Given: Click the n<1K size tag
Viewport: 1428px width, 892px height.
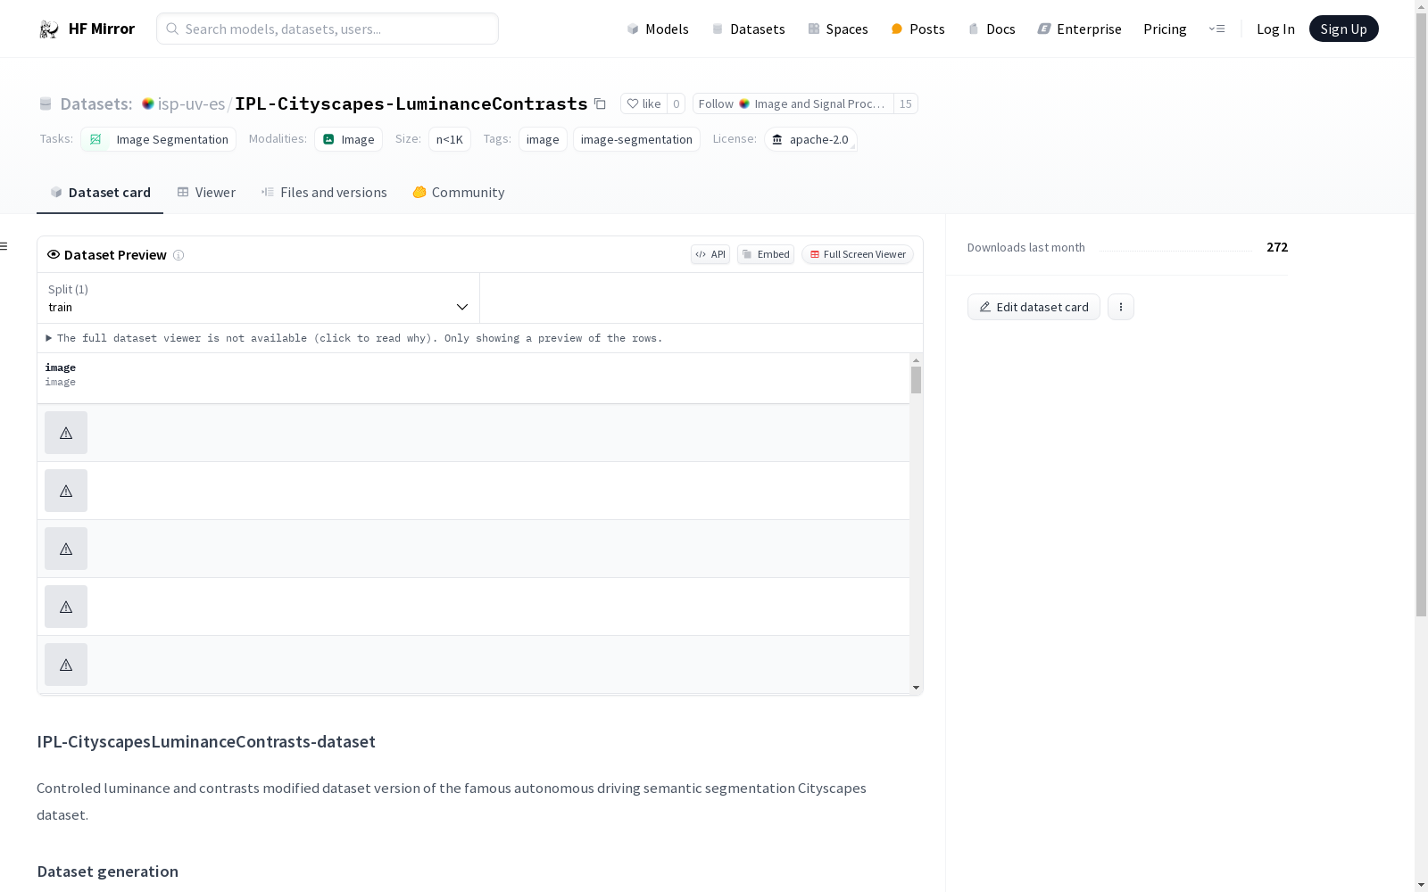Looking at the screenshot, I should point(450,139).
